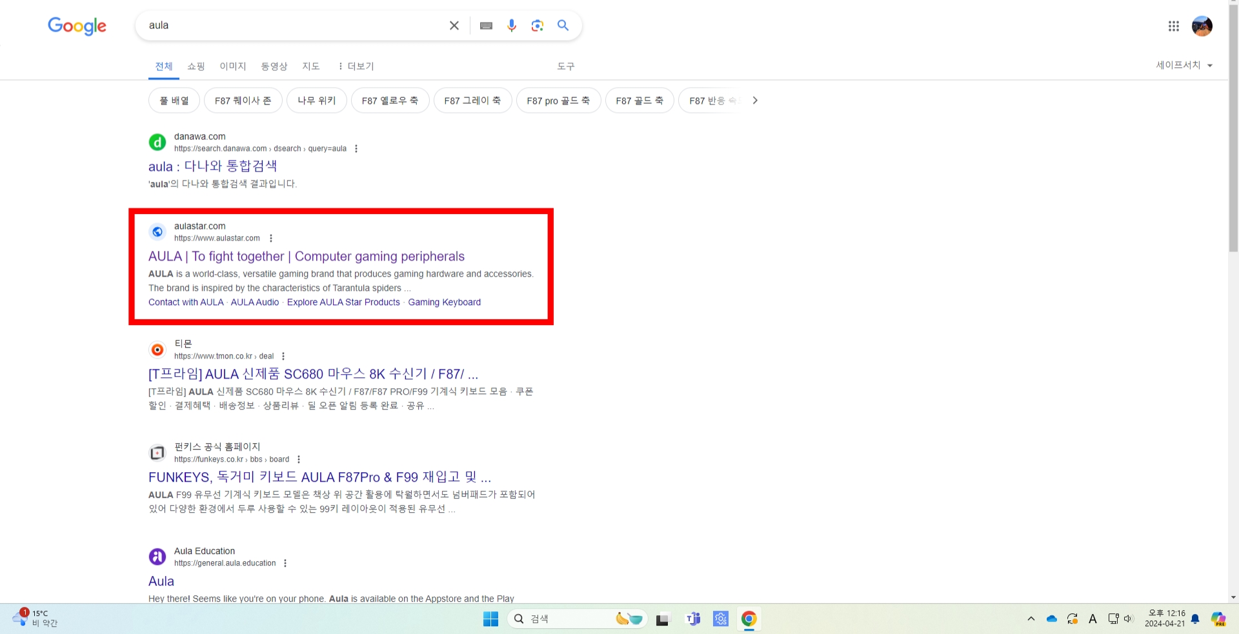Open aula : 다나와 통합검색 result
The image size is (1239, 634).
pyautogui.click(x=213, y=166)
